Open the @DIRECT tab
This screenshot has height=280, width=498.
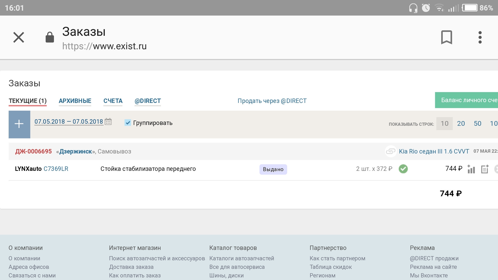click(x=148, y=101)
